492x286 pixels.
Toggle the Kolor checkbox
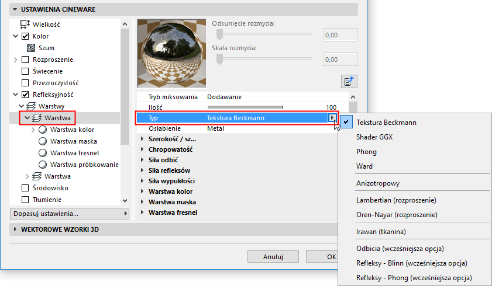25,36
